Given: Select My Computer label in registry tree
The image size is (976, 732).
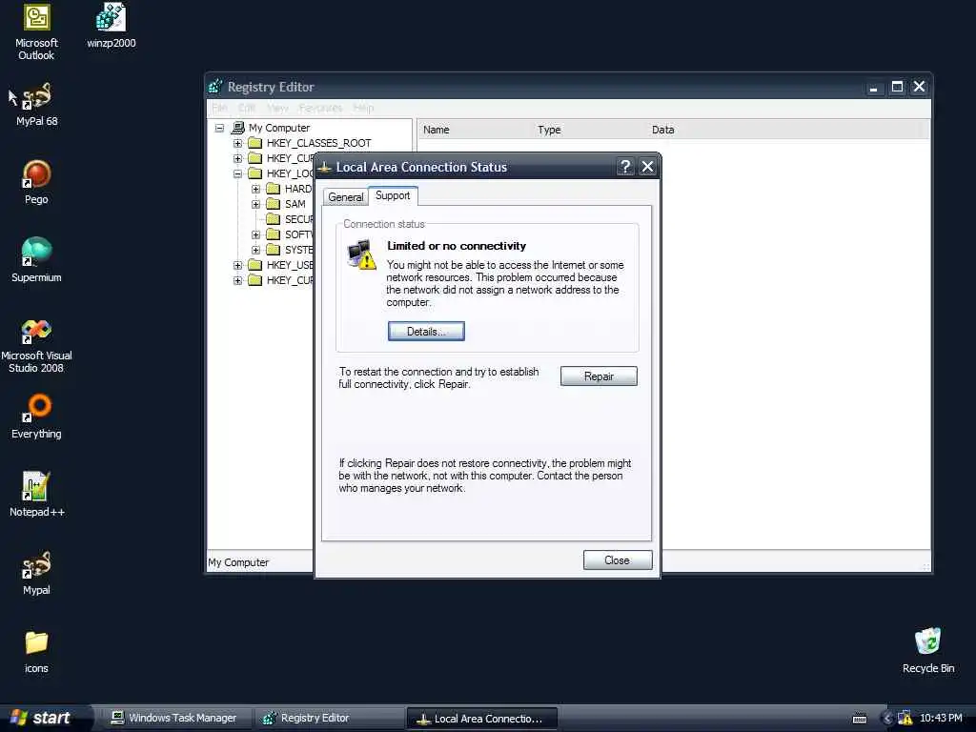Looking at the screenshot, I should [x=279, y=128].
